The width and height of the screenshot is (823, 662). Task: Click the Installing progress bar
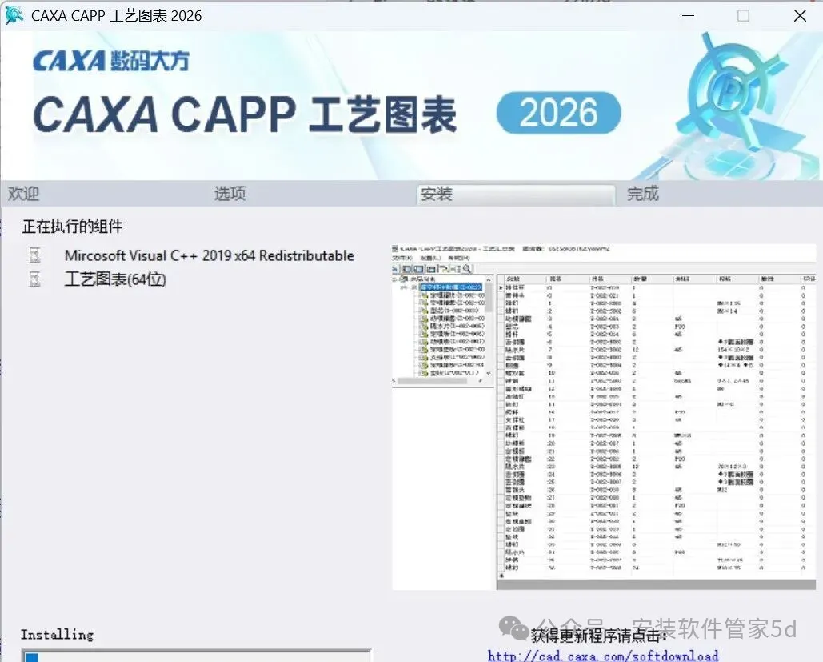pos(196,656)
